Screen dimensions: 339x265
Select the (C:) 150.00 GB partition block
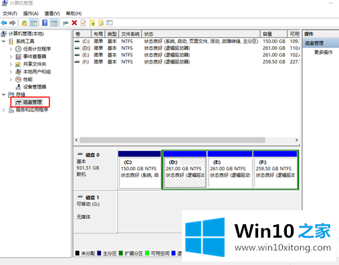140,170
